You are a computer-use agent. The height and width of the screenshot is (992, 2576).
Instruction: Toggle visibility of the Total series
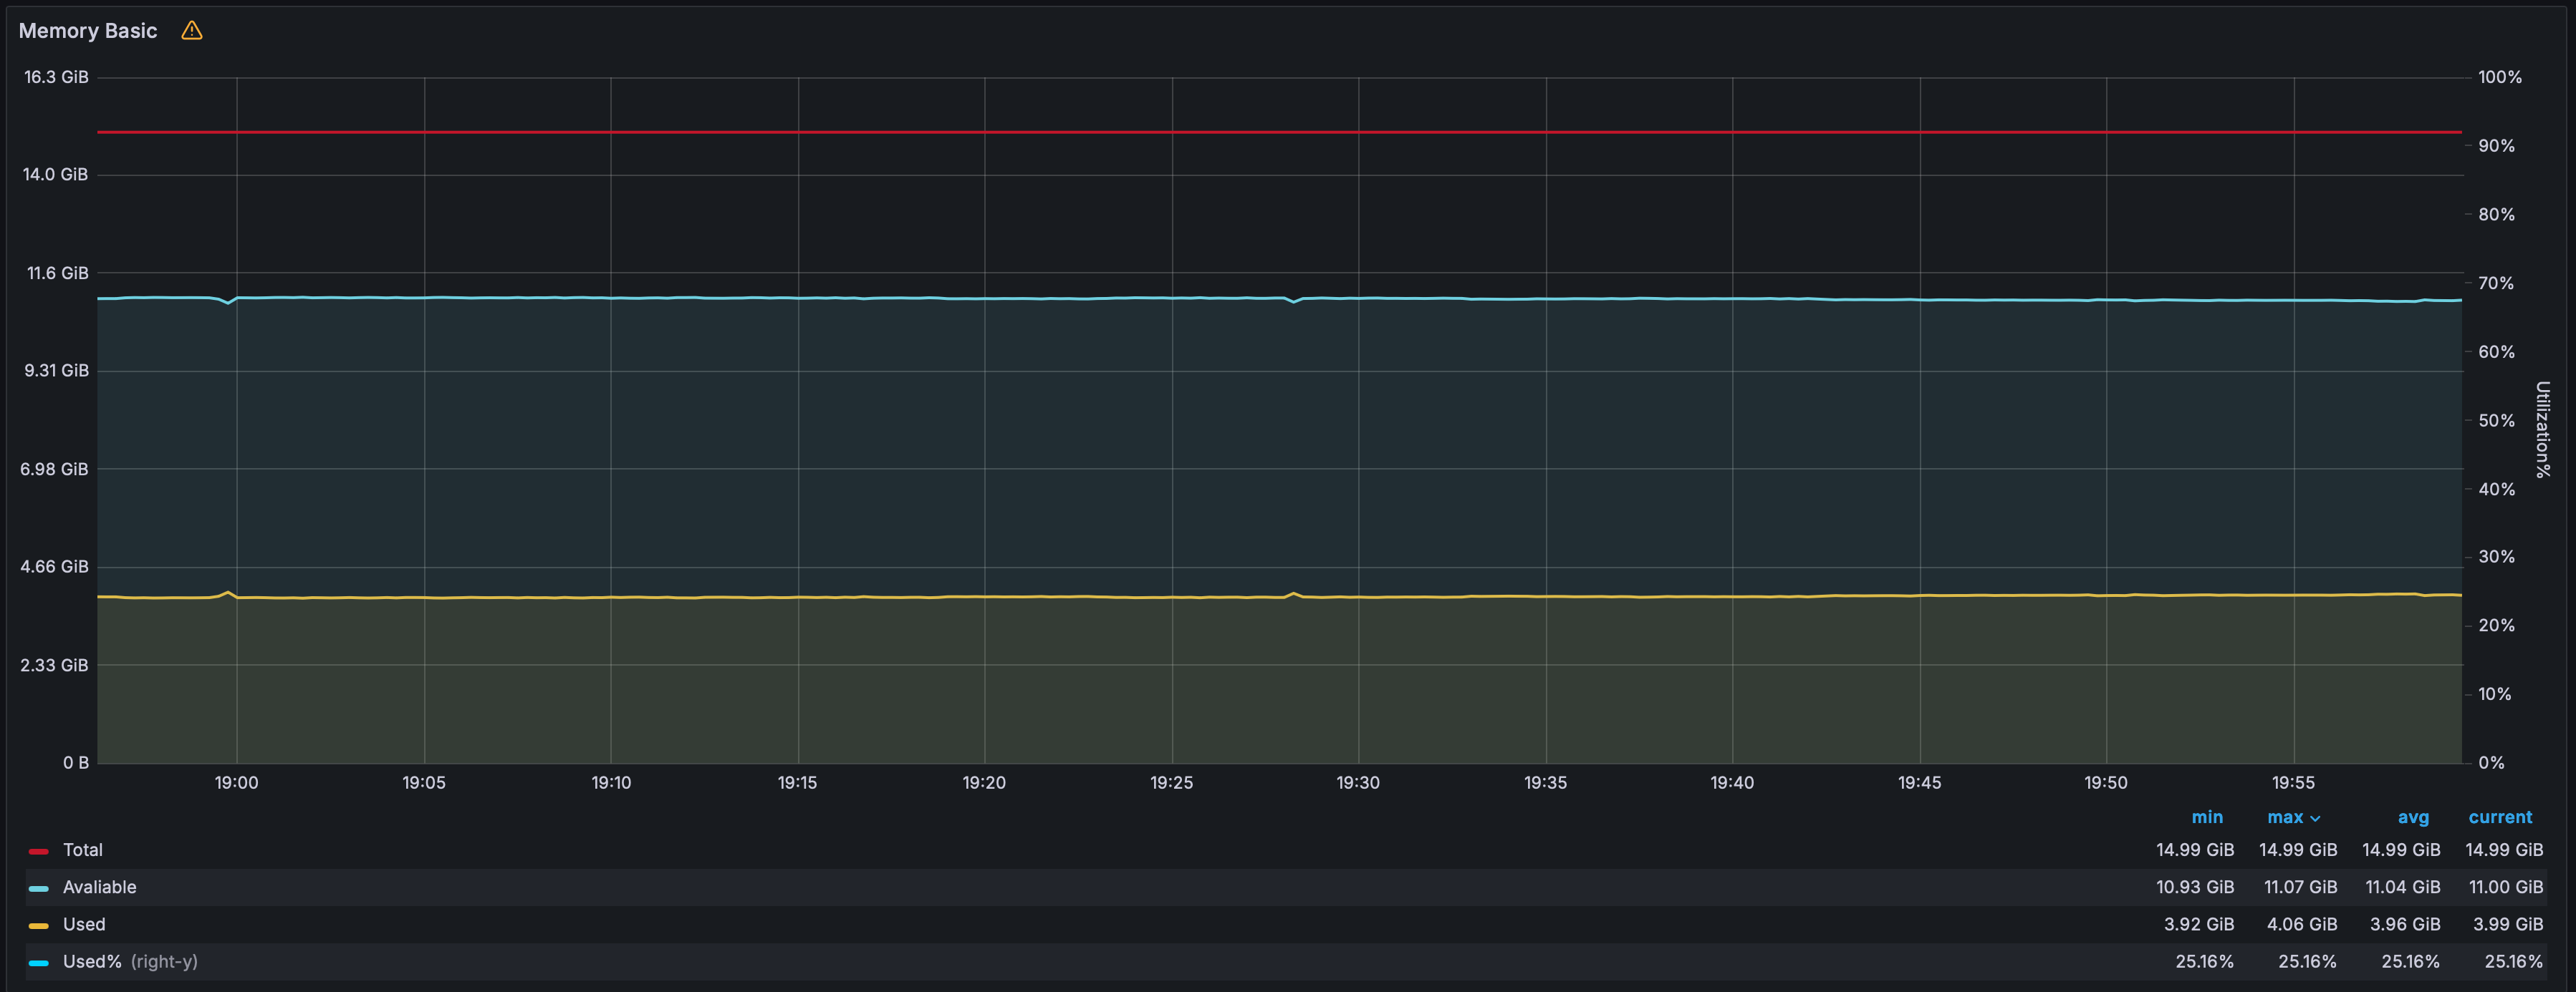click(x=83, y=850)
